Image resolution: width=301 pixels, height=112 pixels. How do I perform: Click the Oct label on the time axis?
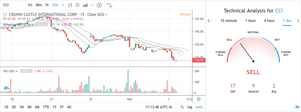[129, 99]
